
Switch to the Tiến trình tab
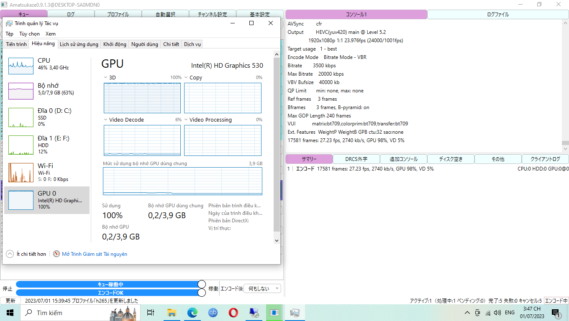[16, 44]
